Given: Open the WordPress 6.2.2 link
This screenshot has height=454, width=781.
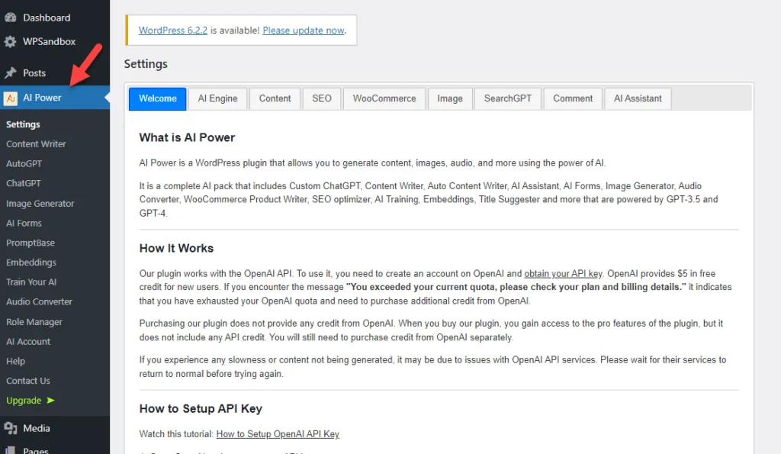Looking at the screenshot, I should pos(173,31).
